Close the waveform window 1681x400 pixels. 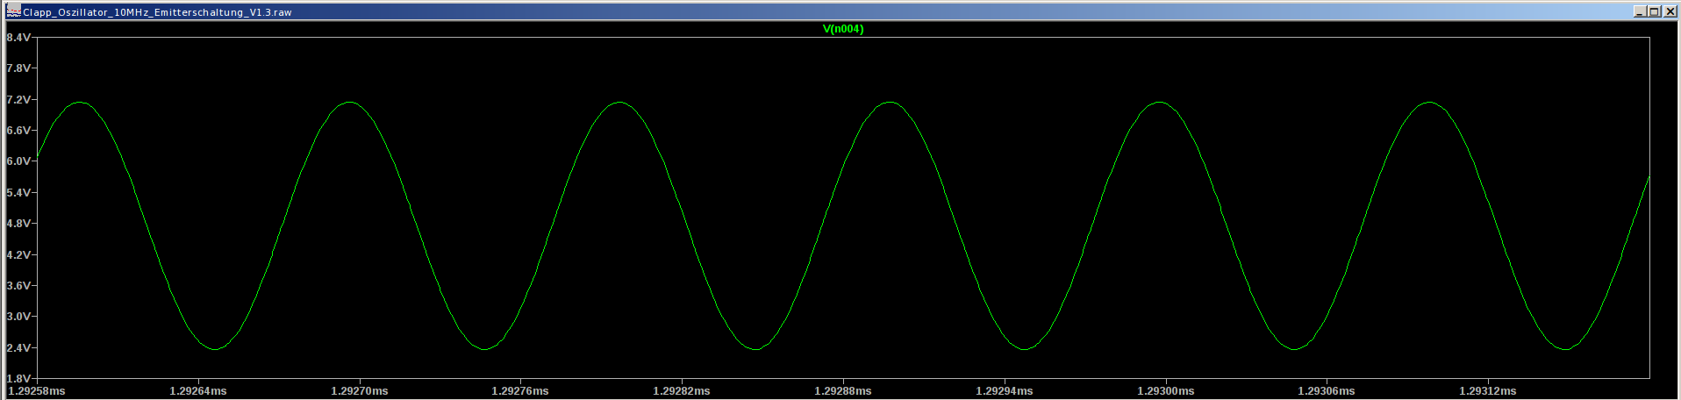point(1669,11)
